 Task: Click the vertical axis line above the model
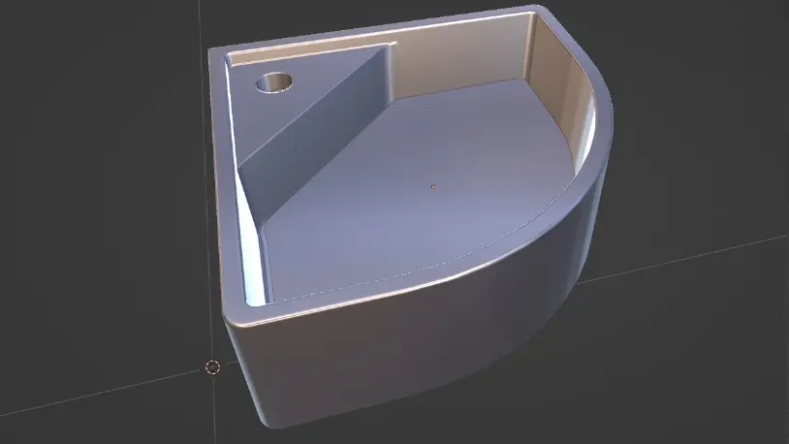point(207,24)
